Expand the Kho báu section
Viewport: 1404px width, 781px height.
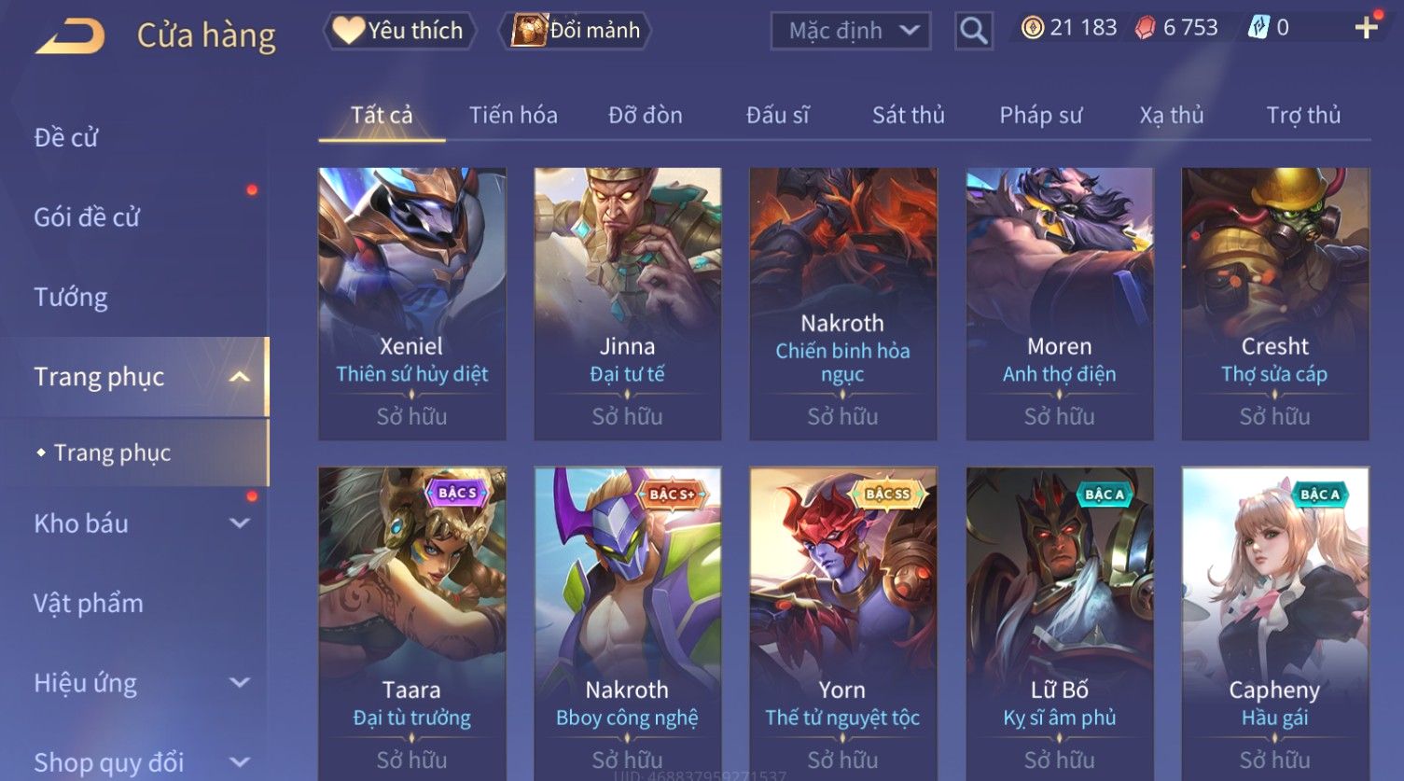tap(240, 523)
